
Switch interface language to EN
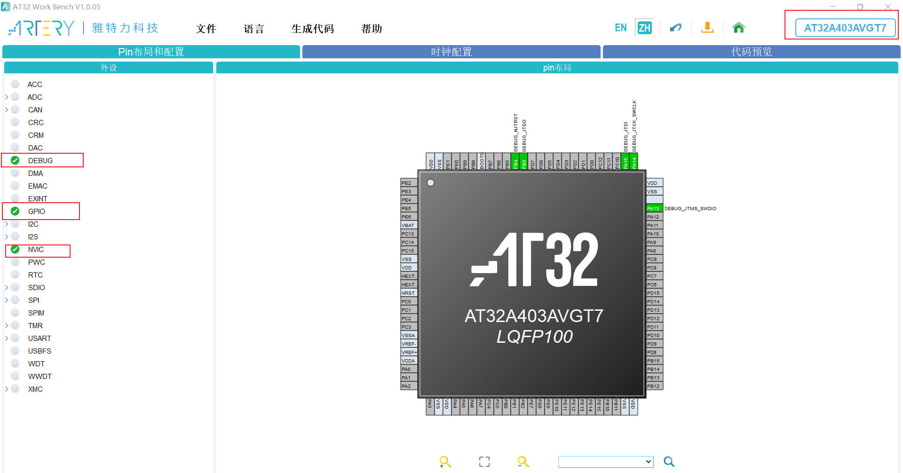pos(620,27)
